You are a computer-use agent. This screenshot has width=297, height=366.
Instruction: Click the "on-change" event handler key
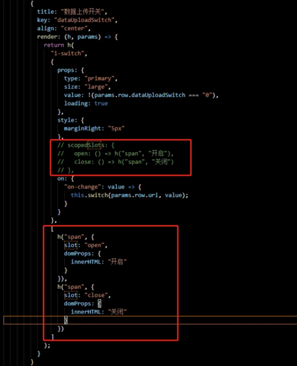point(81,187)
